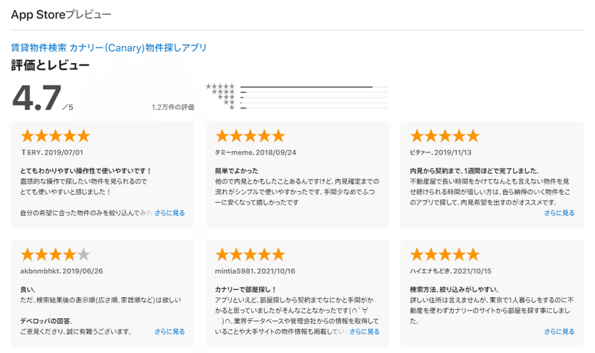Click the star rating on ビター's review
The image size is (595, 353).
(x=445, y=136)
